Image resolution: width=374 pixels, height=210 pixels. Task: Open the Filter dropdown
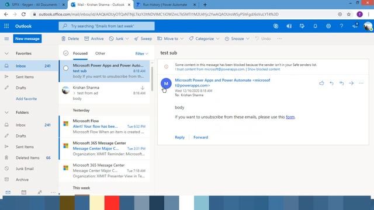(x=141, y=54)
